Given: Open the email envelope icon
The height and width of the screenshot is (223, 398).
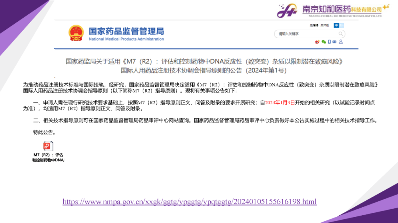Looking at the screenshot, I should coord(335,42).
